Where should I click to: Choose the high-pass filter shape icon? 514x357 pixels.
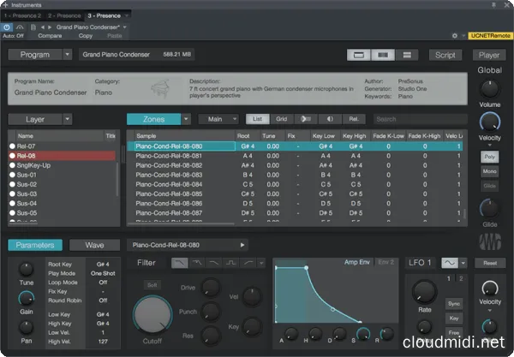248,263
